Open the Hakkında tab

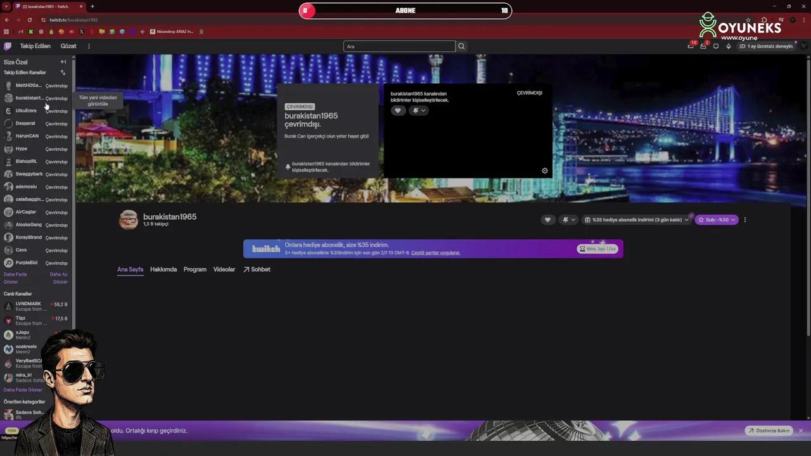click(x=163, y=269)
